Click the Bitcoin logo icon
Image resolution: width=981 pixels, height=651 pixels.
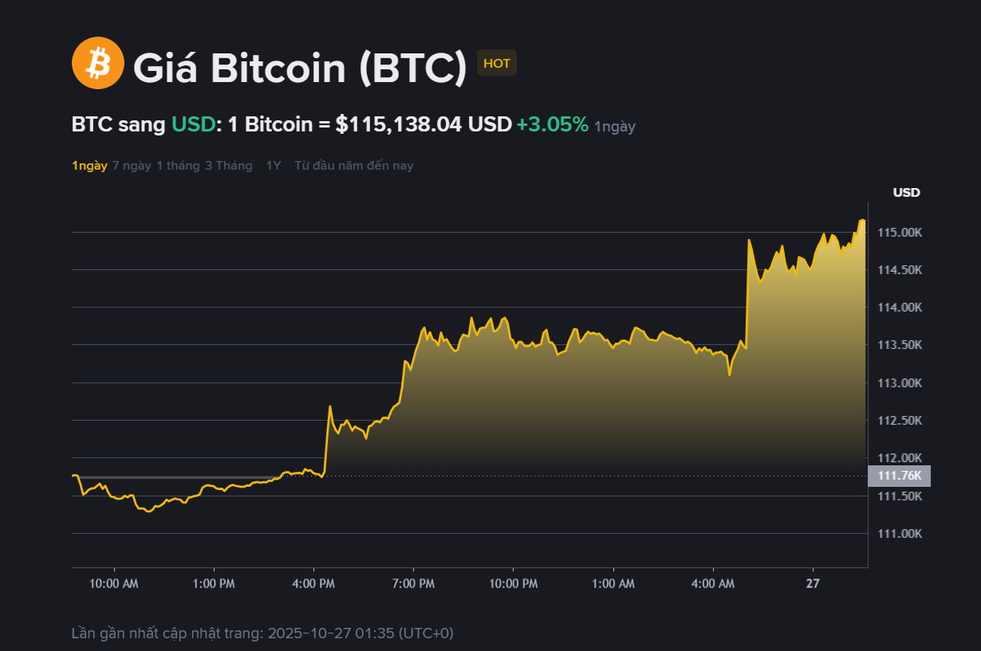[97, 63]
